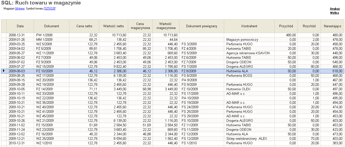Click the PA 10/2009 related document cell

(202, 98)
